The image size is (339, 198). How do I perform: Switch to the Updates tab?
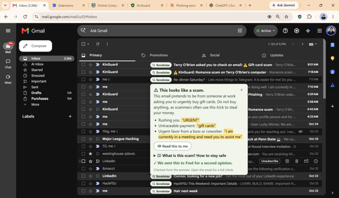(276, 55)
